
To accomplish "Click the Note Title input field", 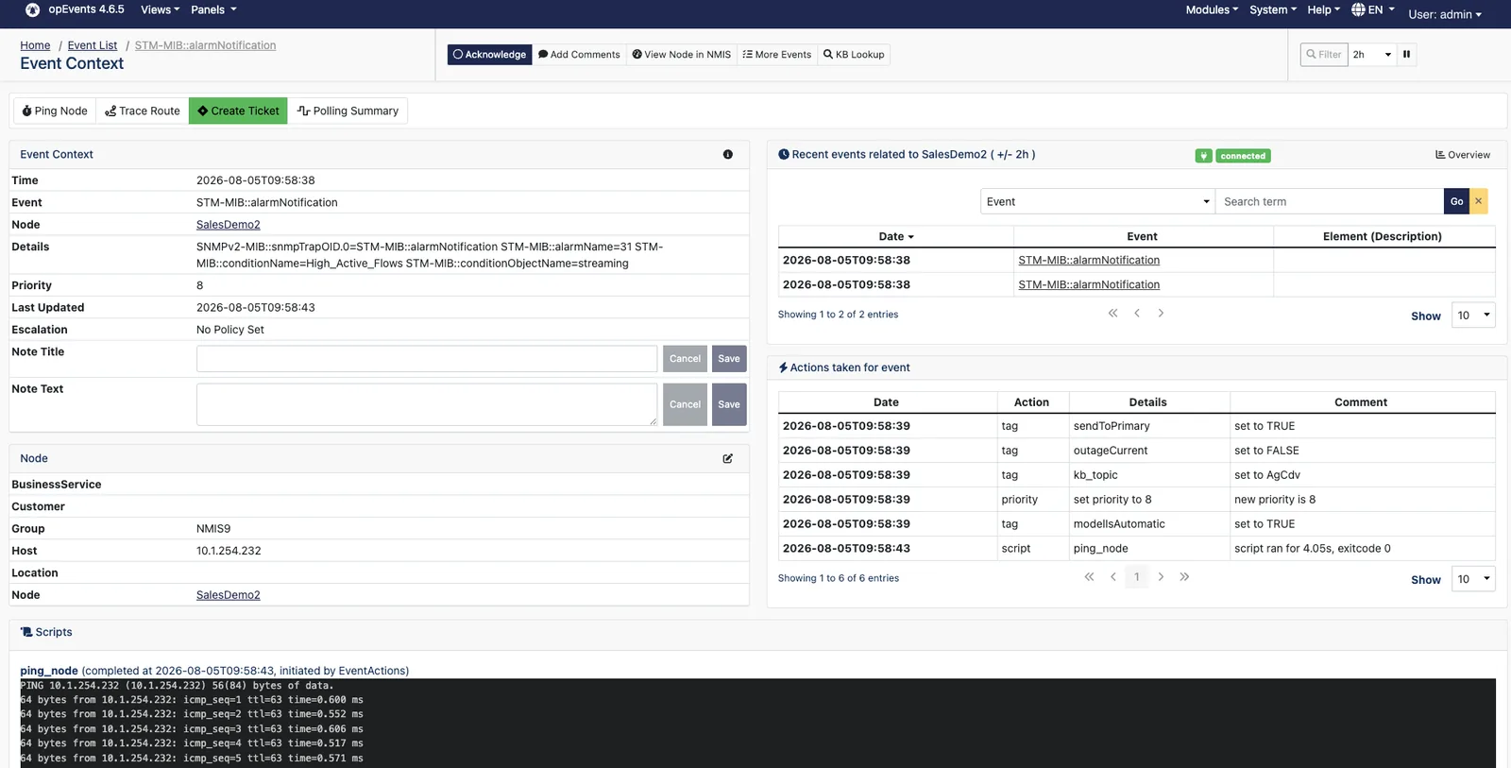I will tap(427, 358).
